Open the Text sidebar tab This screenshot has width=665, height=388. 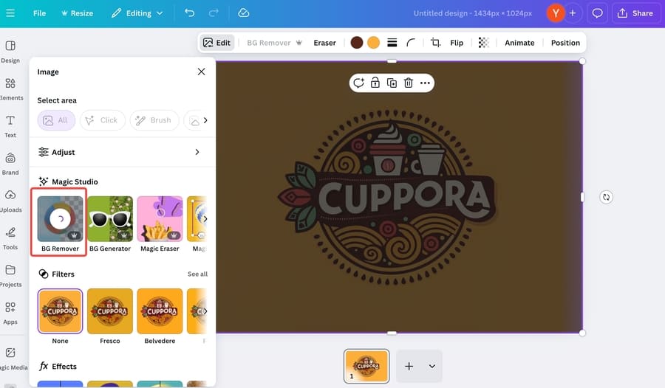[x=10, y=126]
